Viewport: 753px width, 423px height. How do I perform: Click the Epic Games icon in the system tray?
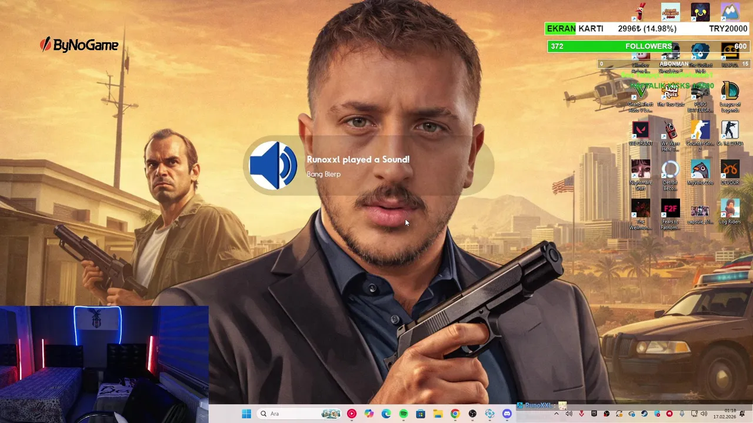(x=594, y=414)
